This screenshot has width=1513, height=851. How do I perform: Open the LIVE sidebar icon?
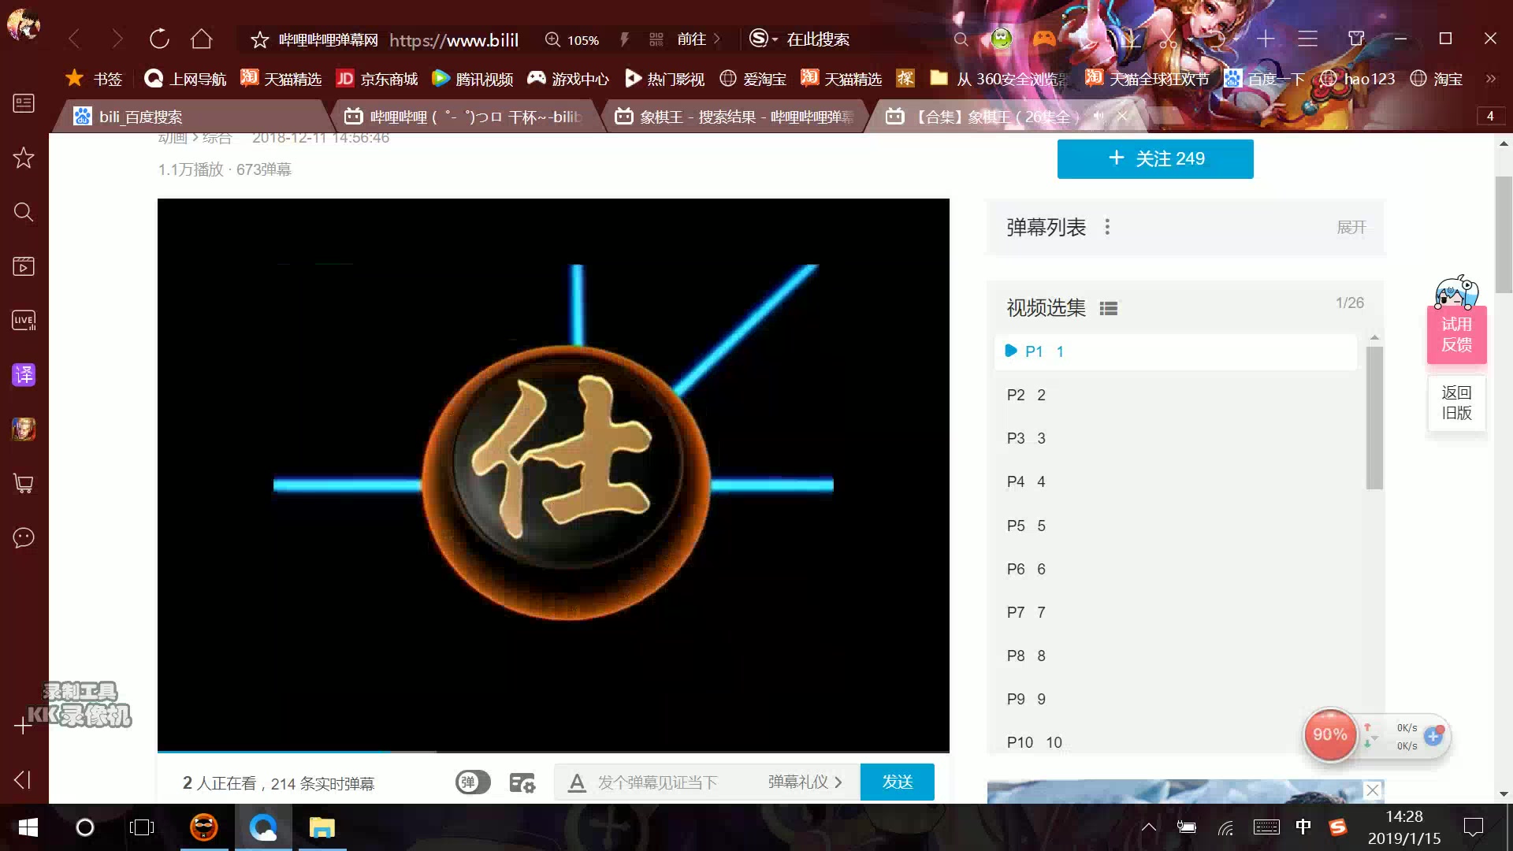pos(24,321)
